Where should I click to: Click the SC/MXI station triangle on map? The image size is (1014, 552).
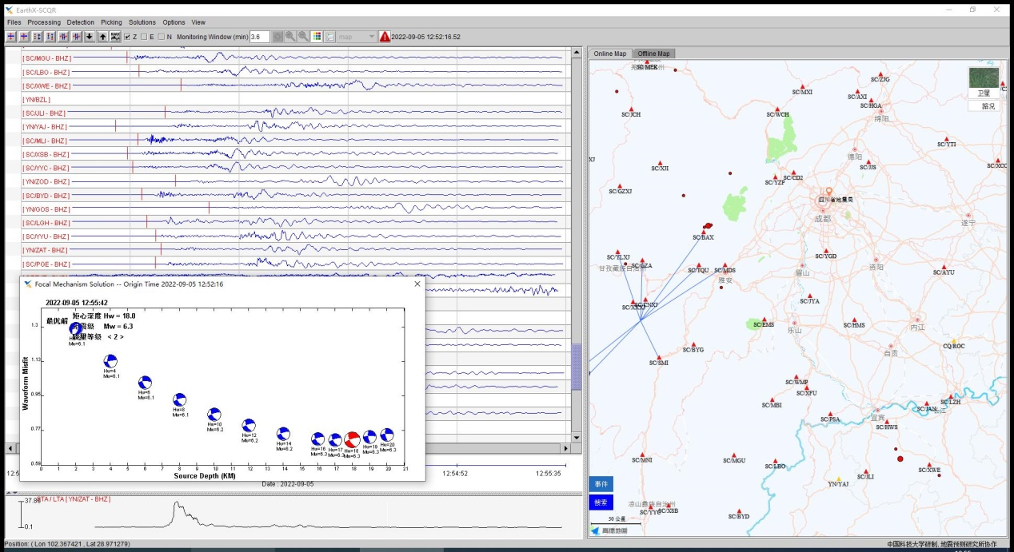click(801, 85)
